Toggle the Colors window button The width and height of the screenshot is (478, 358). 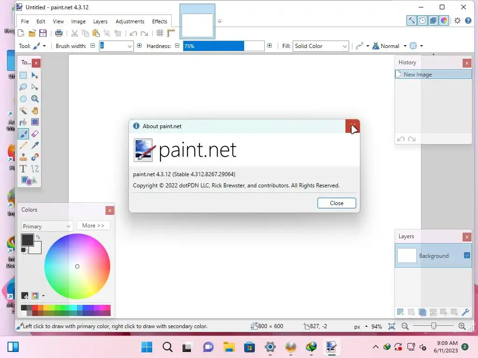pyautogui.click(x=444, y=21)
